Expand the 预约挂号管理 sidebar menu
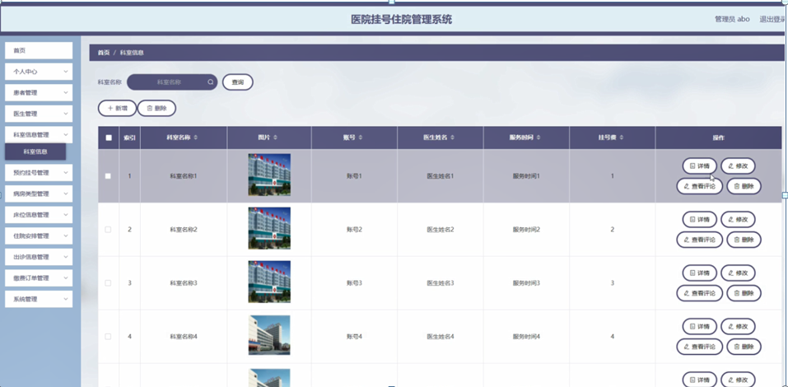 [x=39, y=173]
